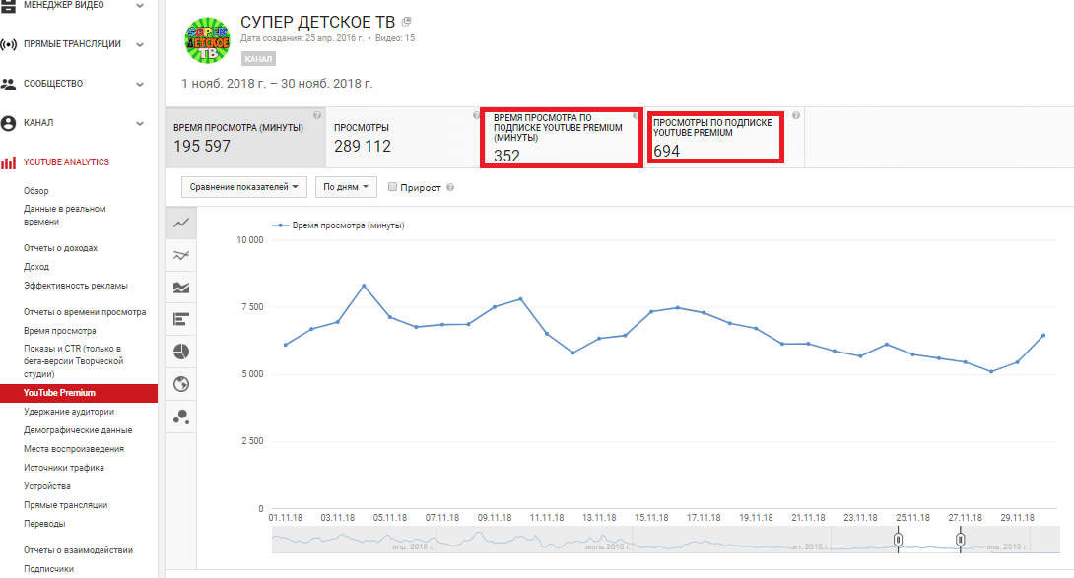
Task: Select the bubble chart icon
Action: tap(181, 417)
